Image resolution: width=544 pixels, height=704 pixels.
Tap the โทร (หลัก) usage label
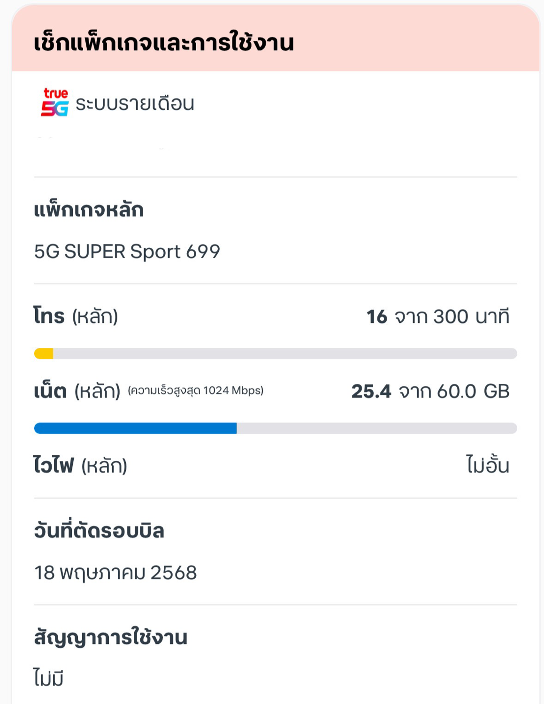pos(76,316)
